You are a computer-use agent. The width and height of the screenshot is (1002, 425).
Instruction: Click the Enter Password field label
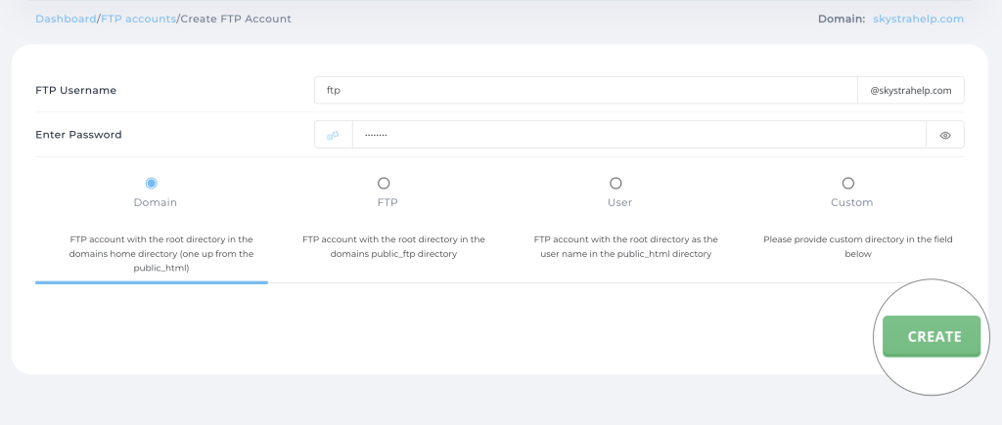78,135
